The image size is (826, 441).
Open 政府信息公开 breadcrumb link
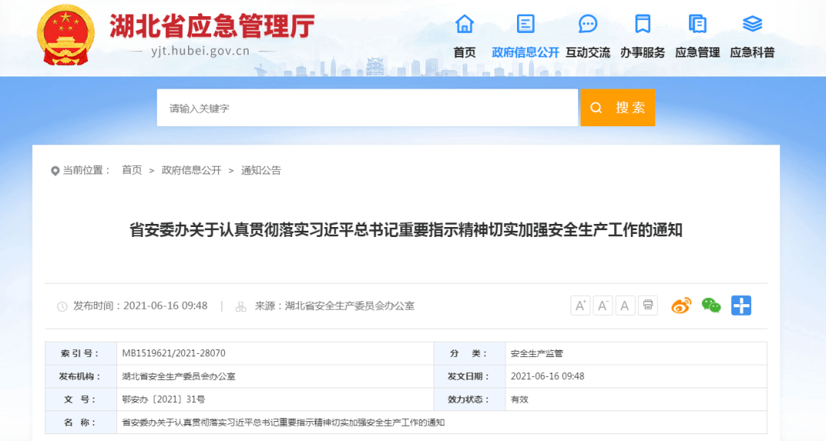[x=191, y=170]
